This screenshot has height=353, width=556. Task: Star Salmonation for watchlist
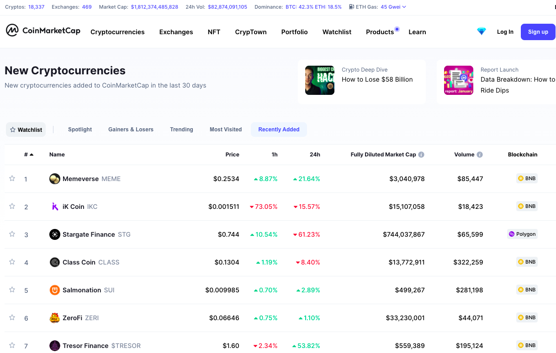tap(12, 290)
